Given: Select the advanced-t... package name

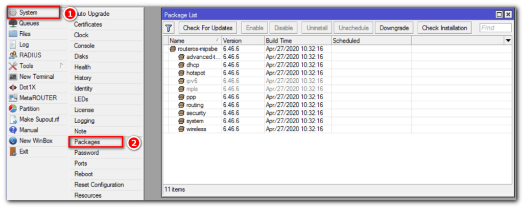Looking at the screenshot, I should tap(203, 57).
